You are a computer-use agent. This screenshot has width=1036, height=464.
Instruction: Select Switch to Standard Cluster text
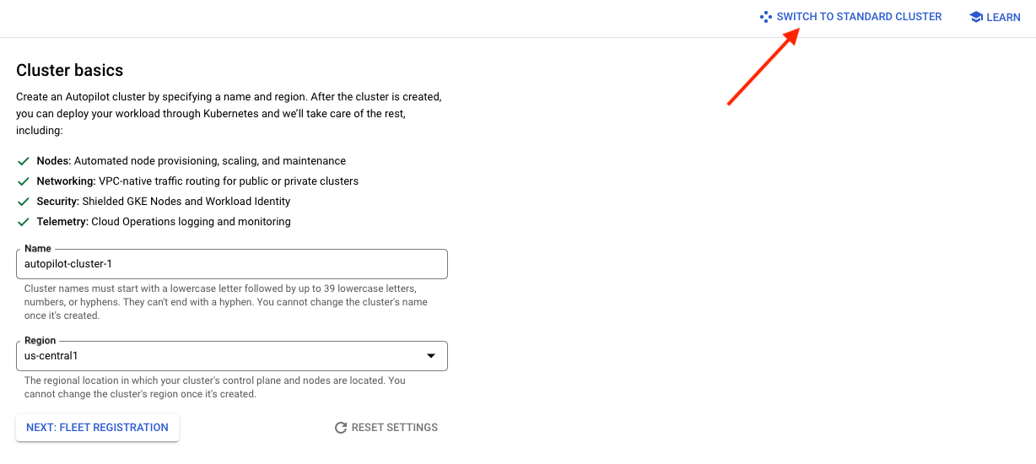[x=859, y=17]
